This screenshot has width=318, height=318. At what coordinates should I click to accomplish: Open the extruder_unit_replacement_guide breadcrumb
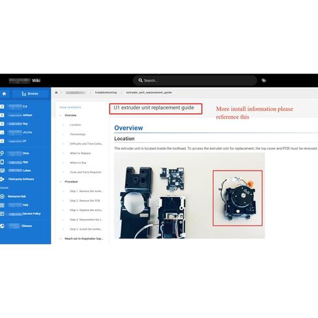149,93
